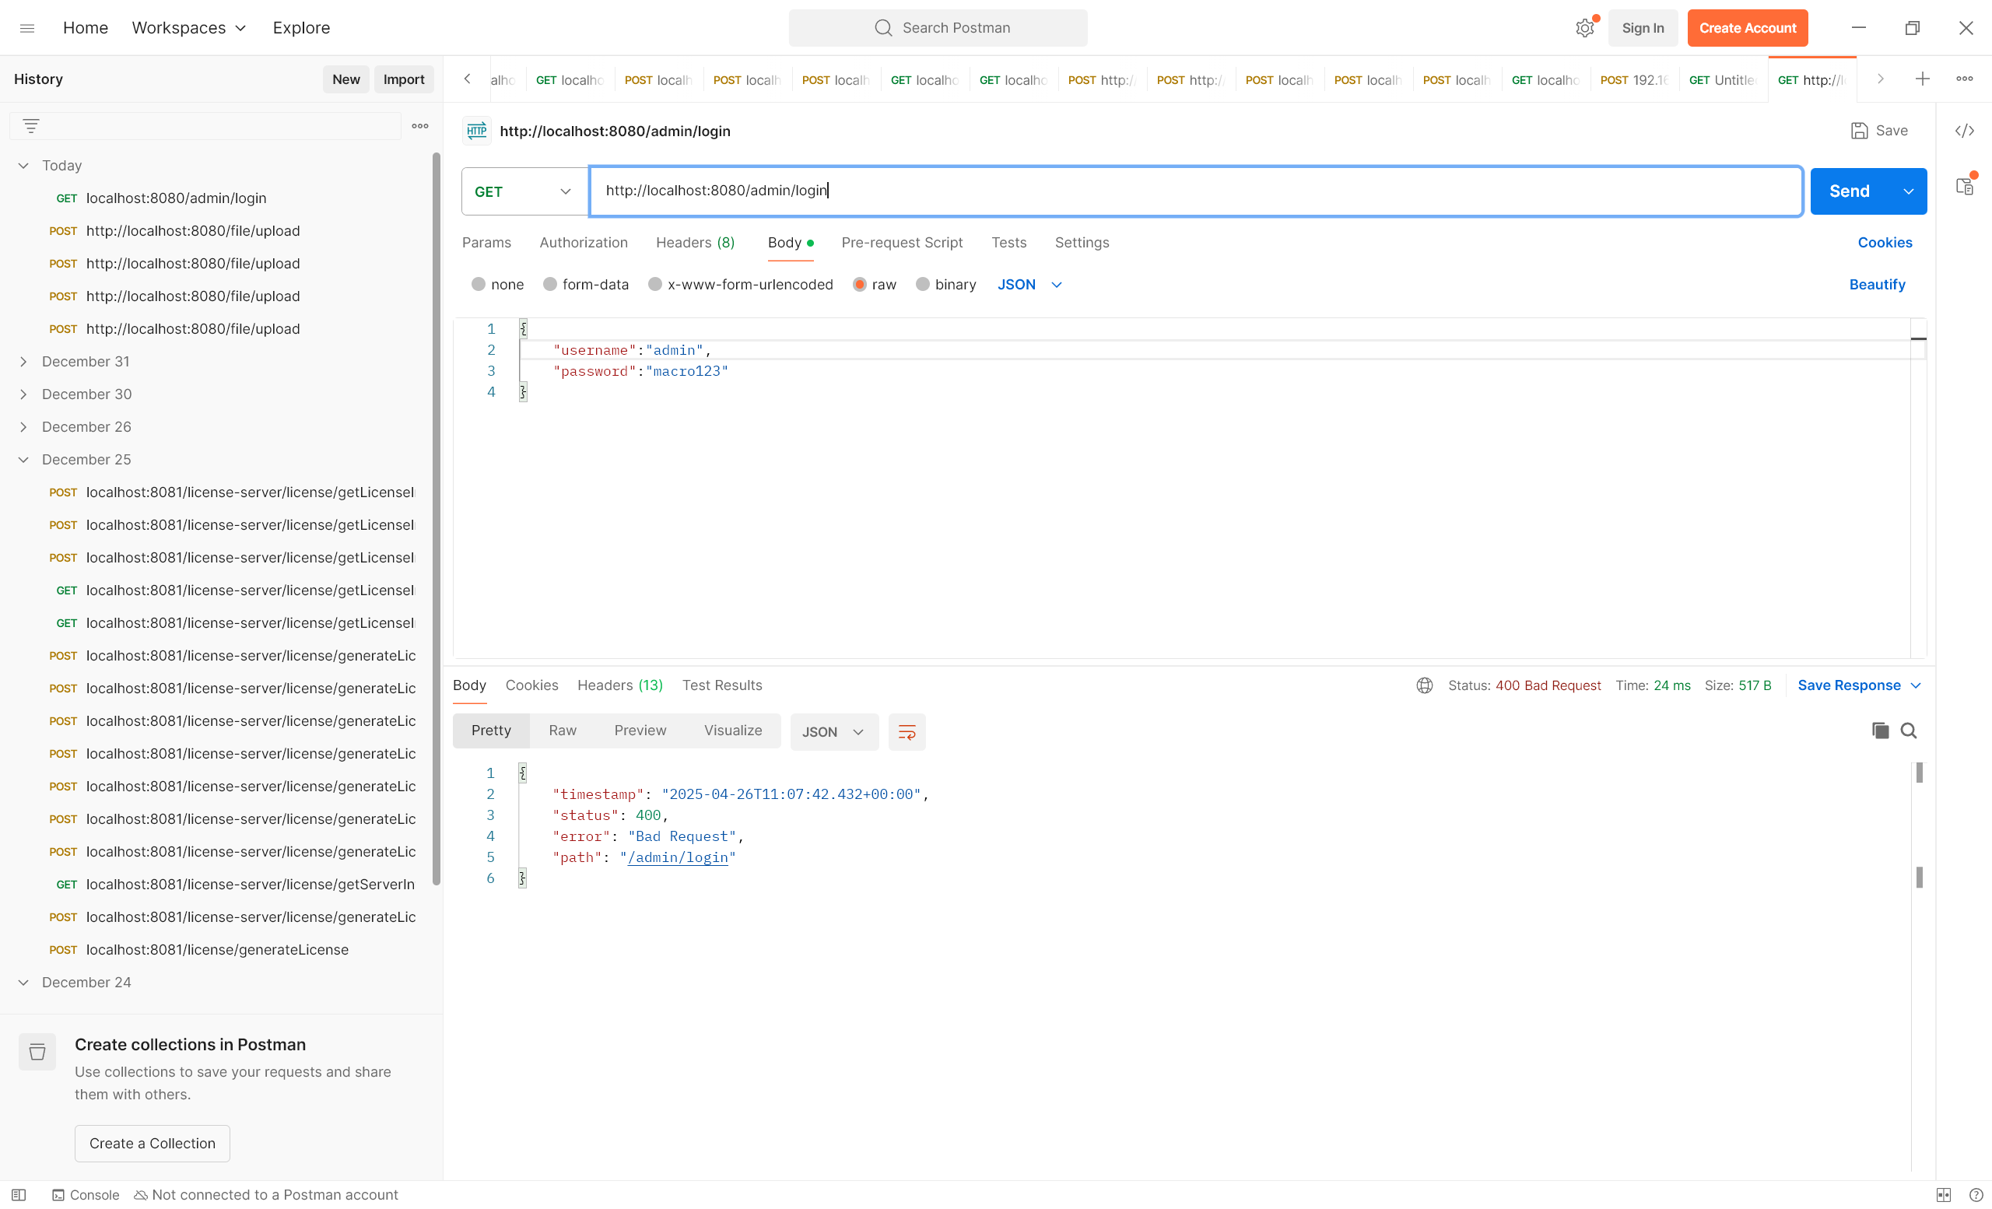The image size is (1992, 1209).
Task: Expand the December 26 history group
Action: tap(23, 426)
